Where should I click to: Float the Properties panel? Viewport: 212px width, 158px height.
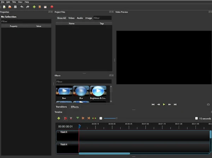pos(49,12)
